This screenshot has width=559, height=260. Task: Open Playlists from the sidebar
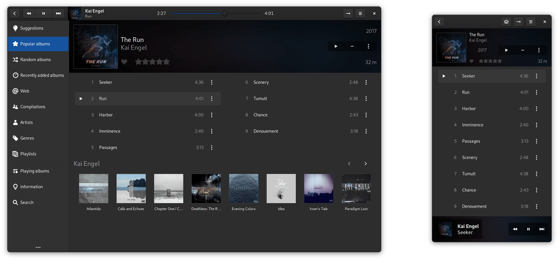pyautogui.click(x=28, y=154)
